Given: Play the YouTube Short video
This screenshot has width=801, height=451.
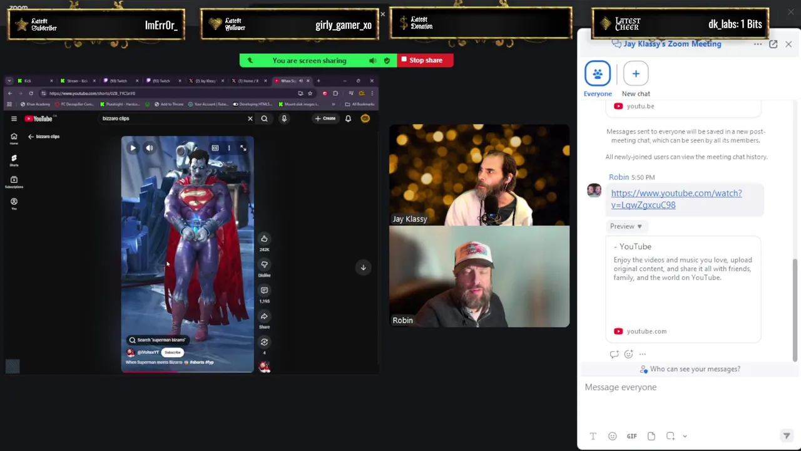Looking at the screenshot, I should pyautogui.click(x=133, y=148).
